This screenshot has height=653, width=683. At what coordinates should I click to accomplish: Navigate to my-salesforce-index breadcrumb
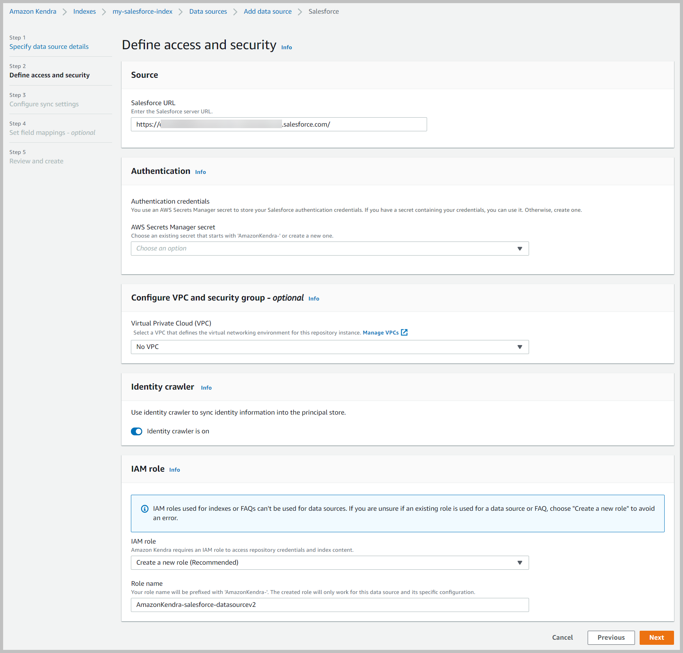pos(143,11)
